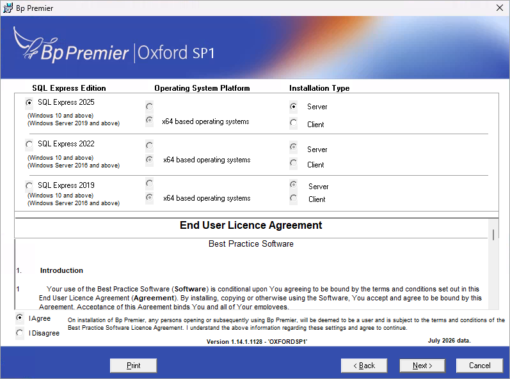Screen dimensions: 510x379
Task: Select the I Agree option
Action: tap(20, 318)
